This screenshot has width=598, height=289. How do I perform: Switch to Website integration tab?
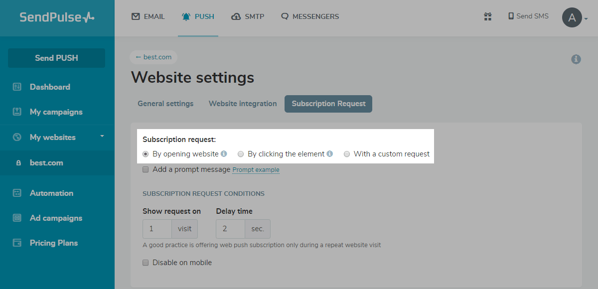tap(243, 104)
